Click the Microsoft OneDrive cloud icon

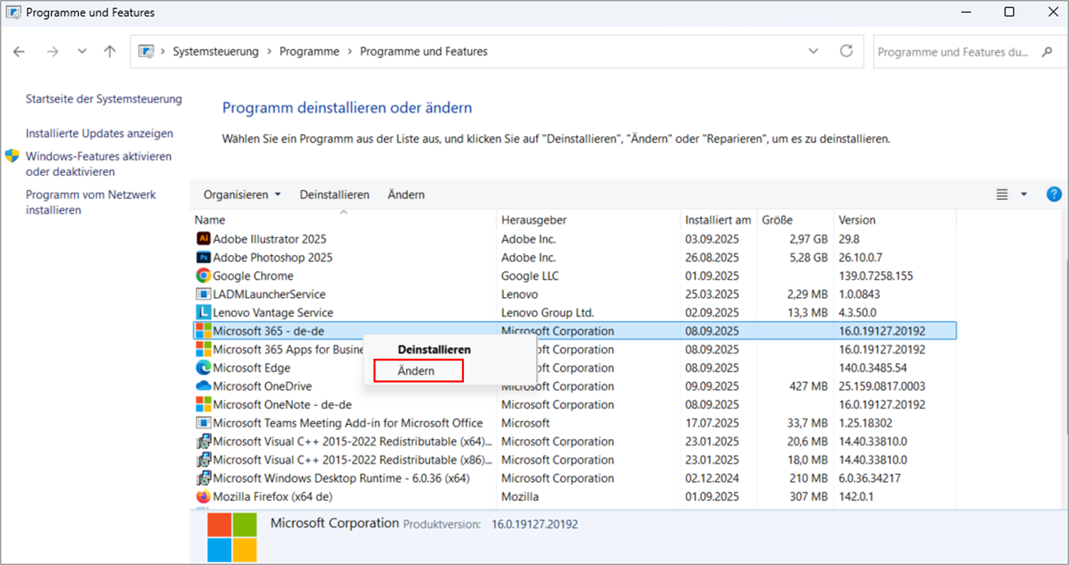[x=203, y=386]
